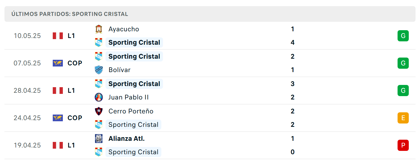Click the world map icon for 07.05.25 COP match
Viewport: 420px width, 164px height.
click(x=58, y=63)
